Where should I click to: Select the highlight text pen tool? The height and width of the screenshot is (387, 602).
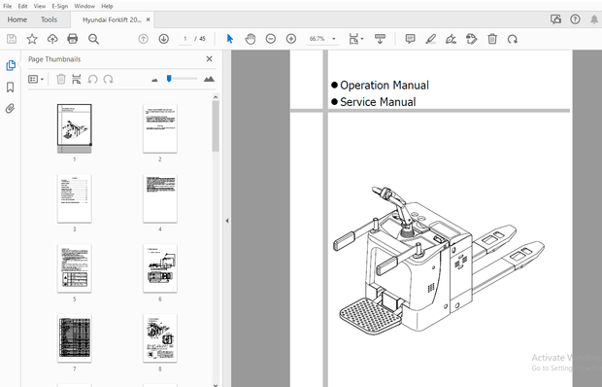pyautogui.click(x=431, y=39)
